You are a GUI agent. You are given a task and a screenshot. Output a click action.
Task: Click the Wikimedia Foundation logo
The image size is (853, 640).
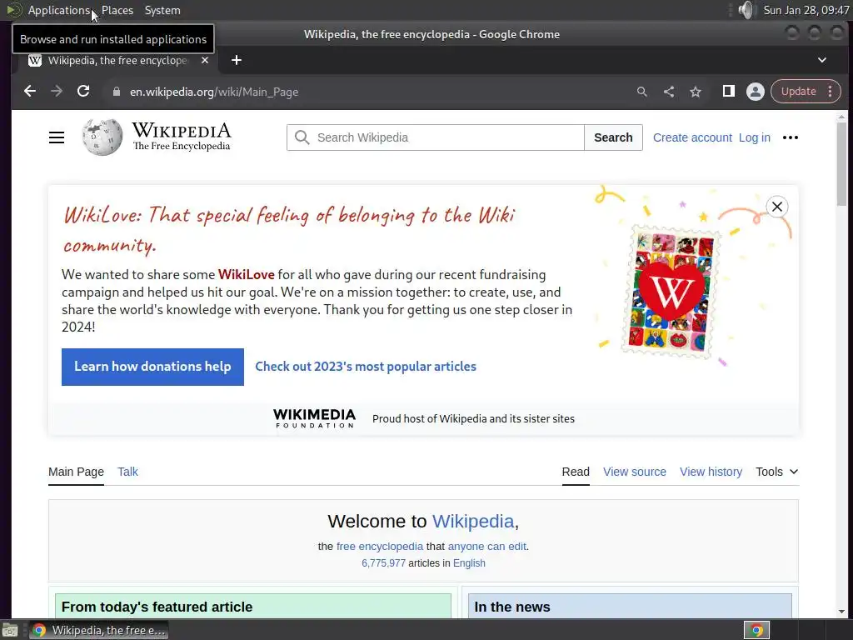pos(314,418)
